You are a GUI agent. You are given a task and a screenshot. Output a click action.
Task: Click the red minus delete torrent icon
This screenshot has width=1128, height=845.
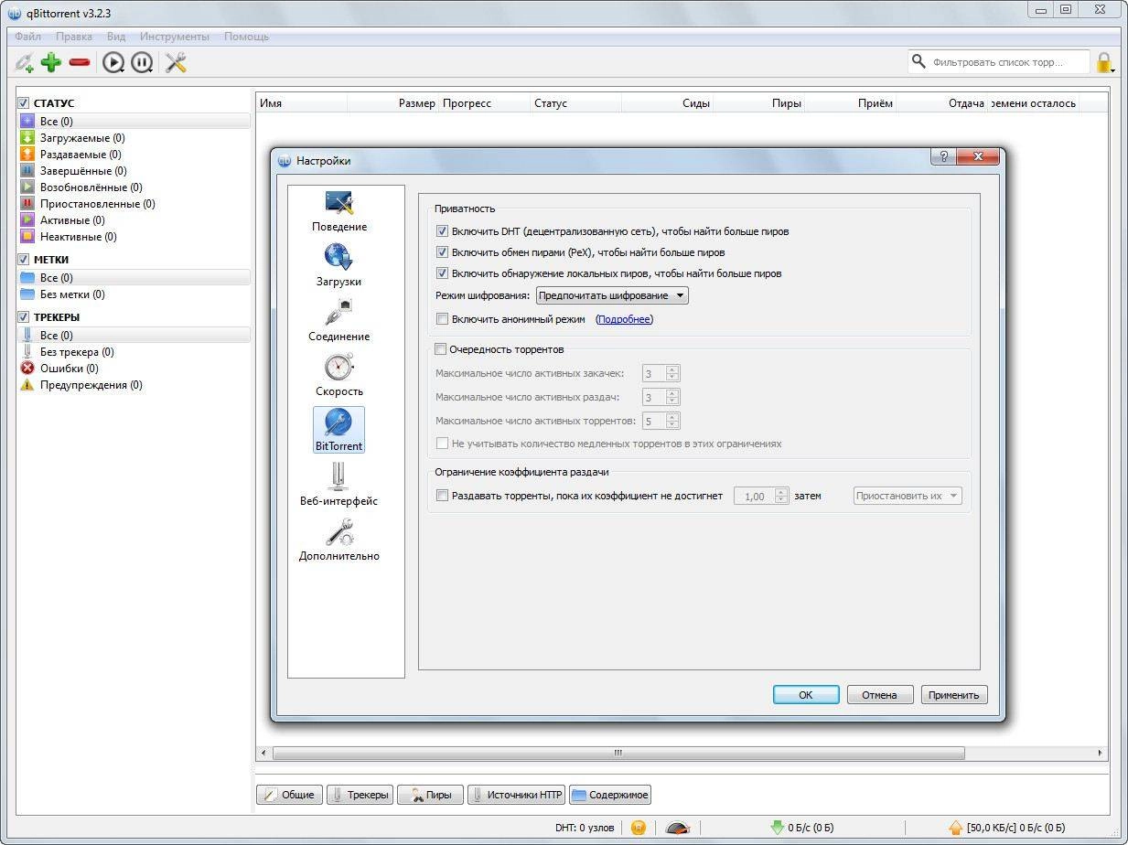click(x=80, y=62)
